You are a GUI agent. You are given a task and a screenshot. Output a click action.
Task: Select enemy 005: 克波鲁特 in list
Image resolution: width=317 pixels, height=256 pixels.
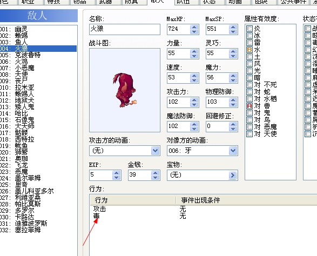coord(38,55)
